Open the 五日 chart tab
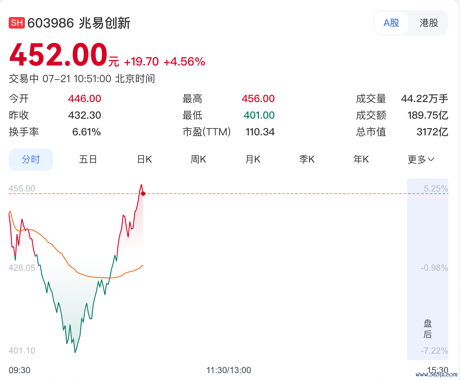This screenshot has height=380, width=460. point(88,159)
